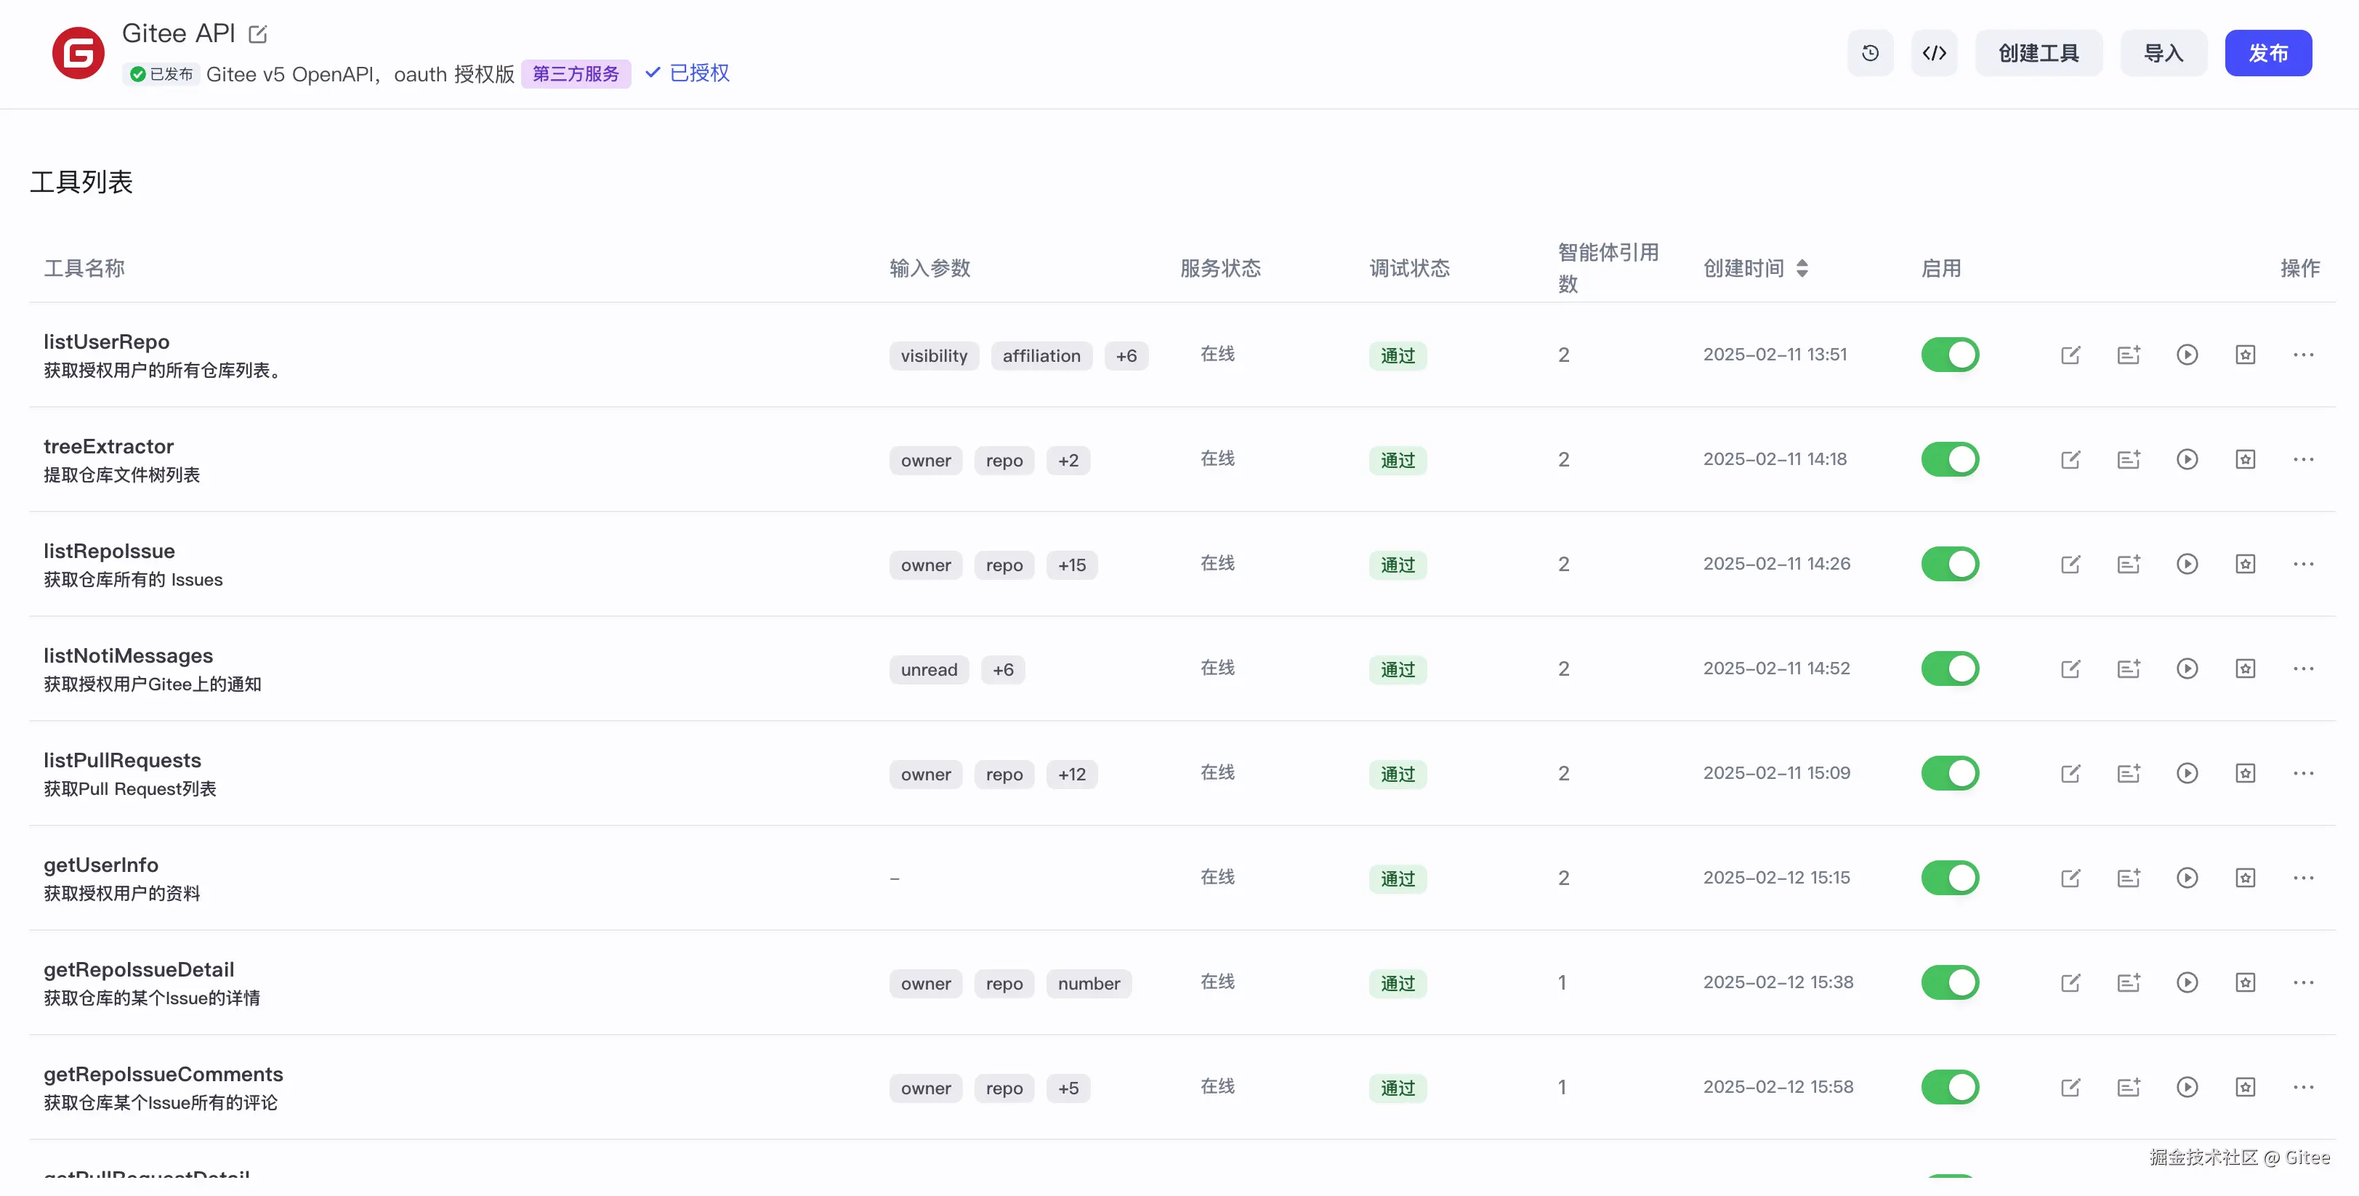
Task: Open the code view icon button
Action: [1933, 53]
